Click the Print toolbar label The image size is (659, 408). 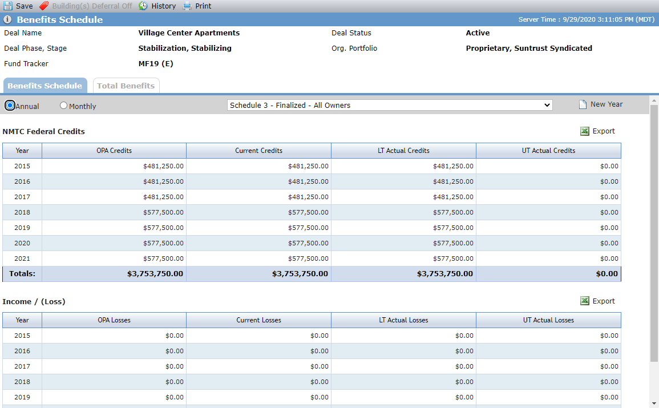tap(204, 6)
